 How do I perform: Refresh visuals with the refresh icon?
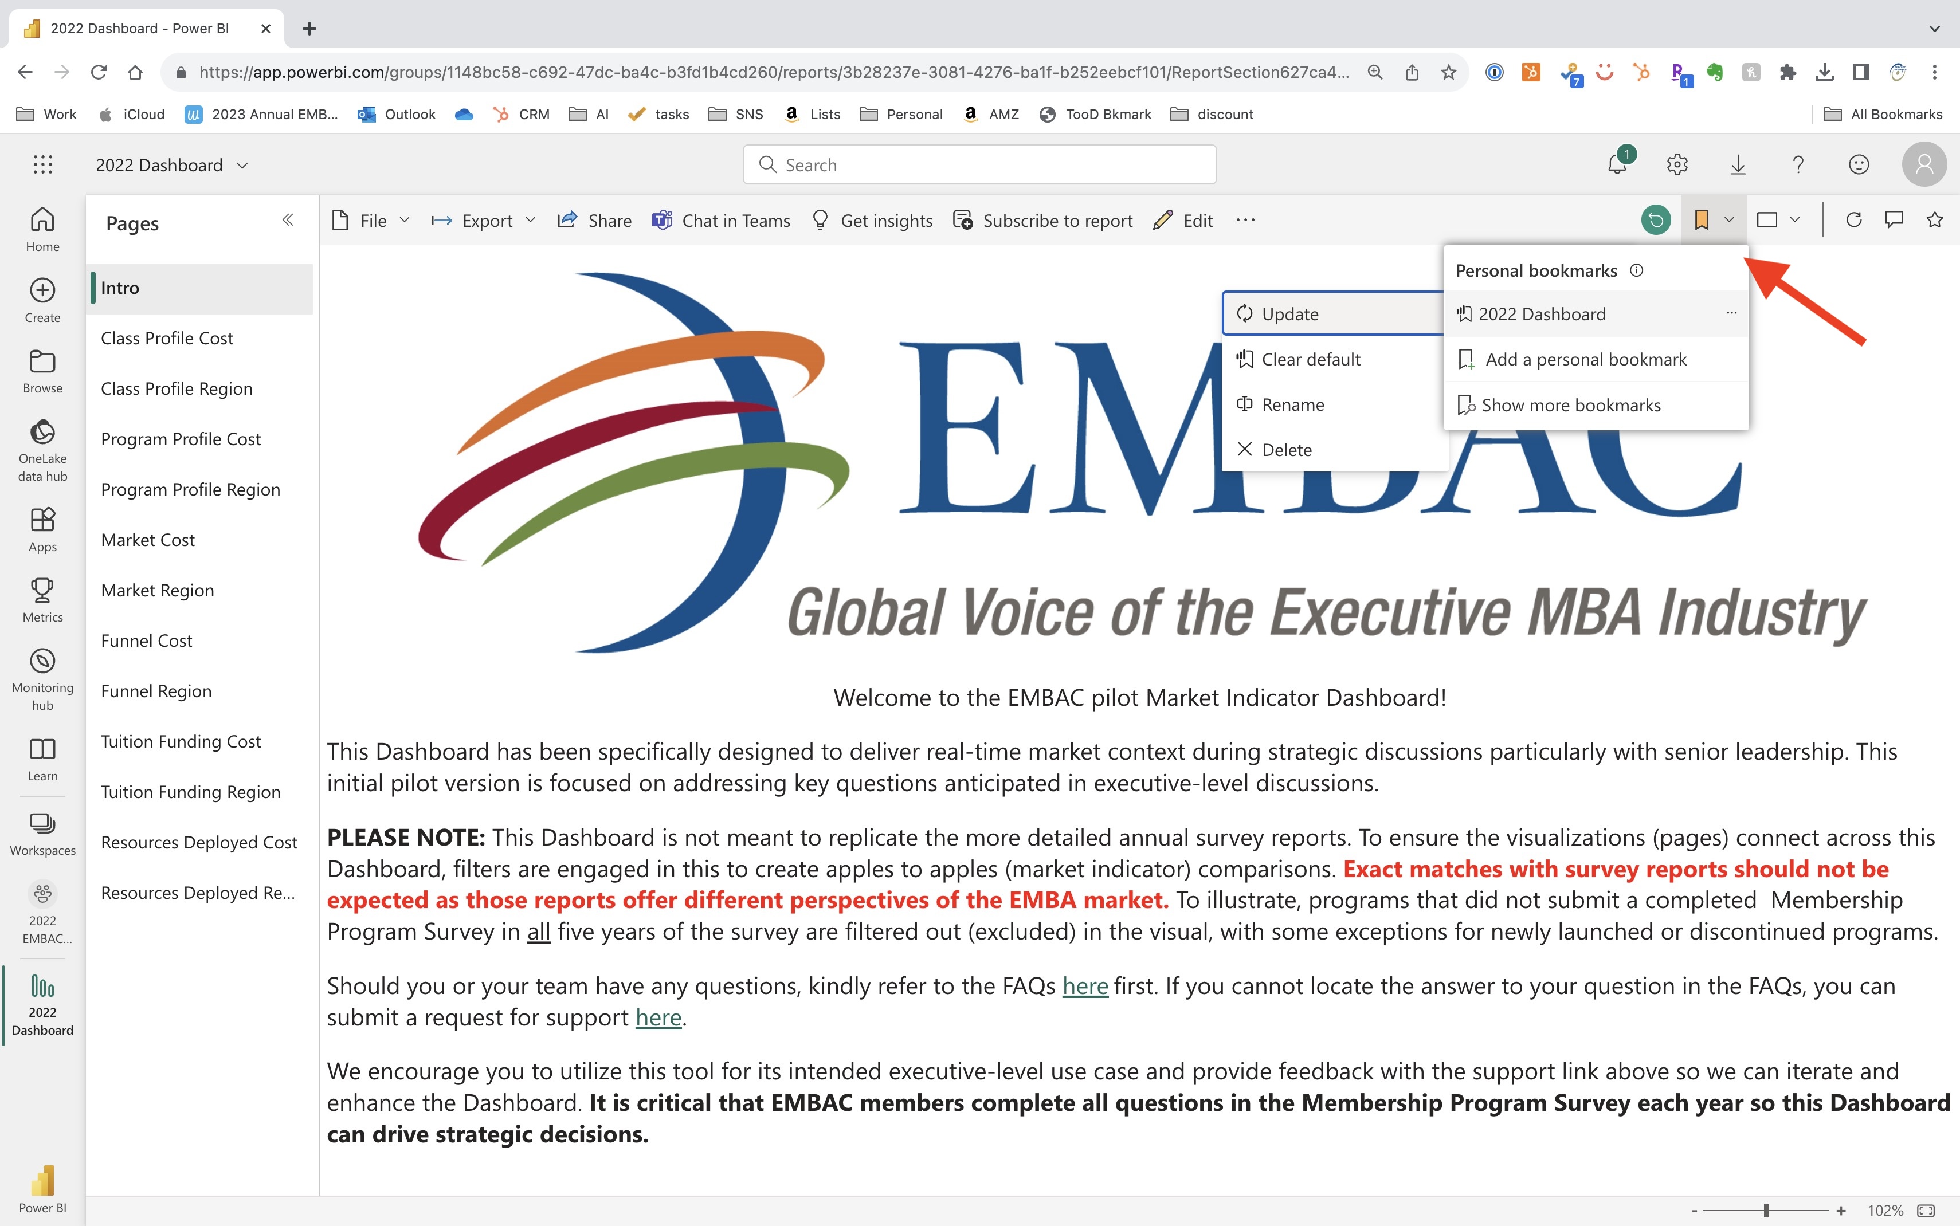(1853, 220)
